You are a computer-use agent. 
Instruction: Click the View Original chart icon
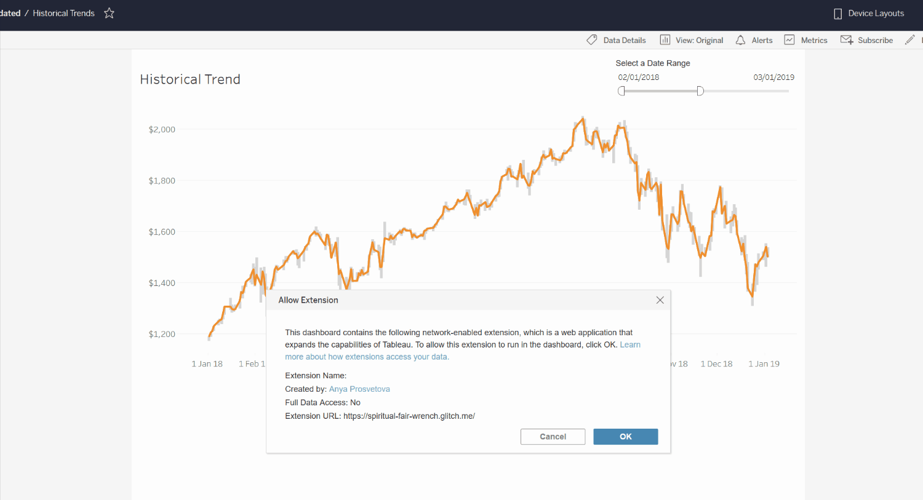click(x=665, y=40)
